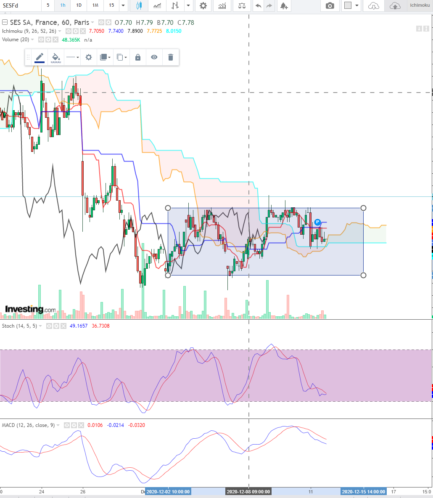
Task: Take a chart snapshot with camera icon
Action: click(330, 5)
